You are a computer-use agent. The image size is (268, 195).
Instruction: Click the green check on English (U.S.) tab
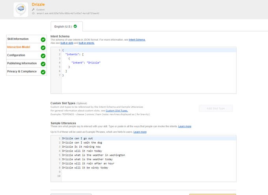point(75,26)
